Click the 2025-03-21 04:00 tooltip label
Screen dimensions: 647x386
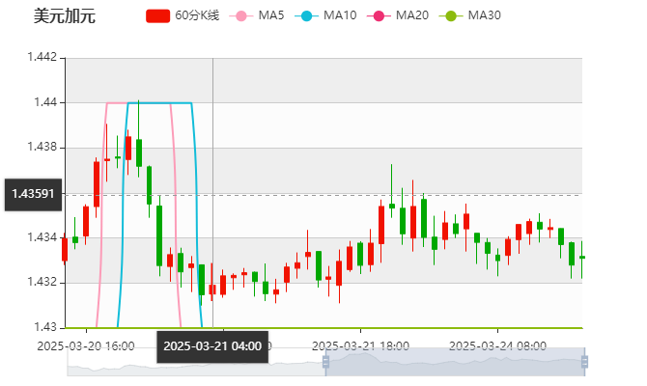[212, 345]
